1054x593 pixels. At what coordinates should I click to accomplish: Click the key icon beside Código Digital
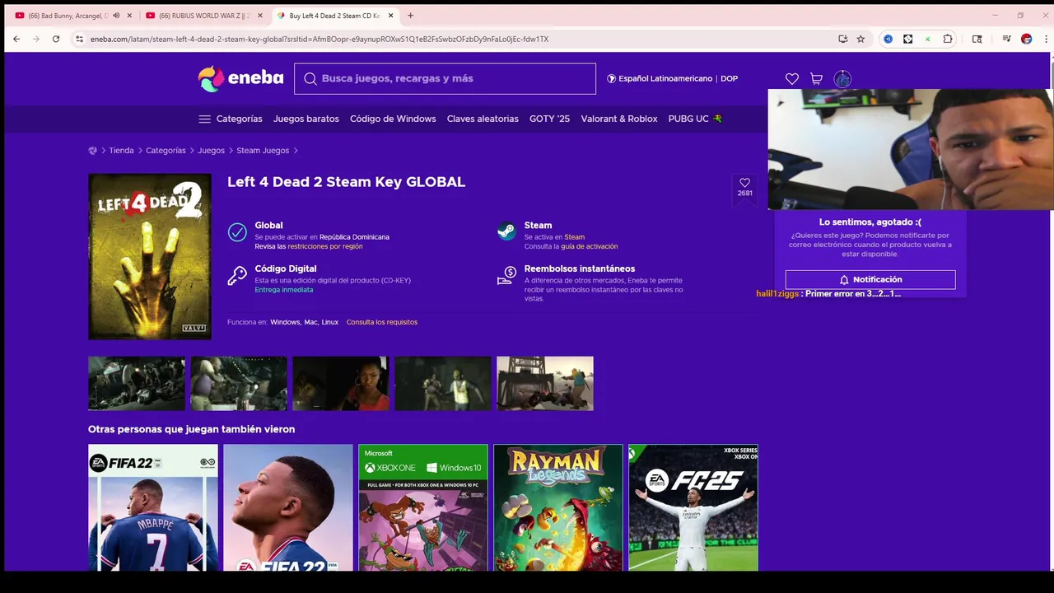pos(237,275)
